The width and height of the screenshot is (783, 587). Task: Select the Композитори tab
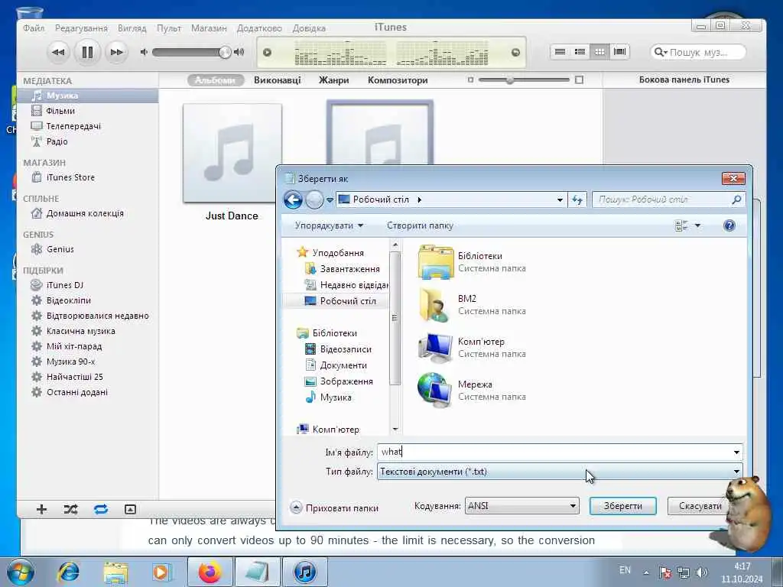point(398,79)
